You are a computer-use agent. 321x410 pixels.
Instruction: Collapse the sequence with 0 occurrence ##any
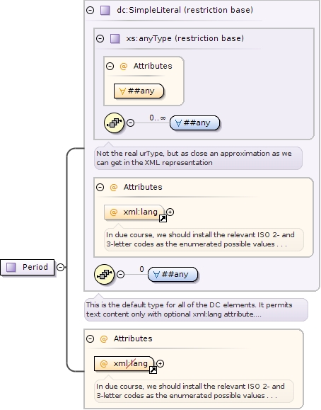(120, 274)
